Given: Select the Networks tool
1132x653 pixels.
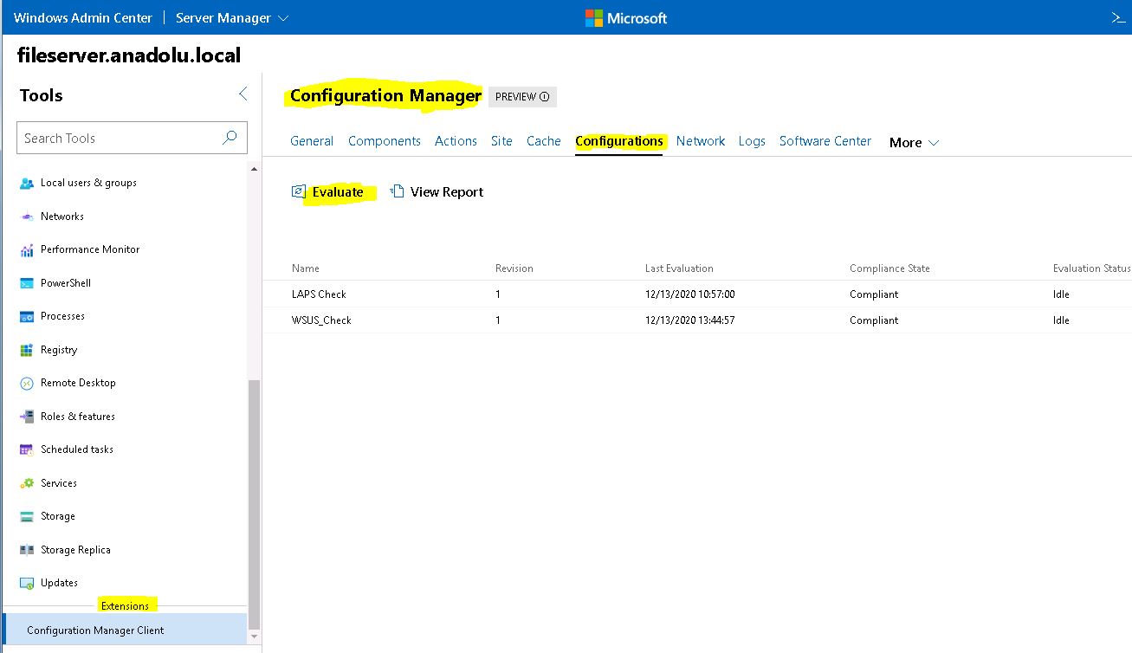Looking at the screenshot, I should coord(61,217).
